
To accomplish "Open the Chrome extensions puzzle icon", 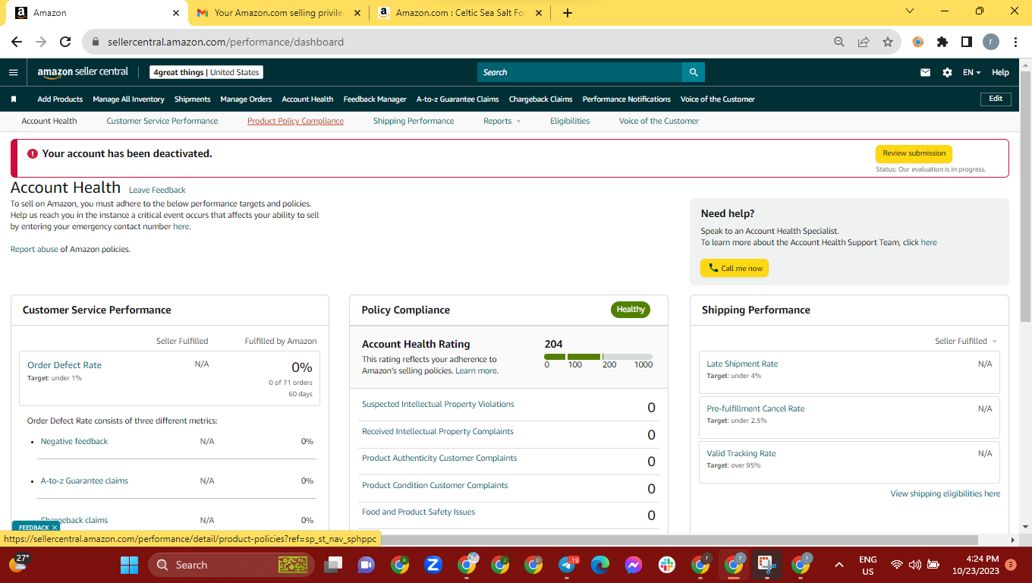I will click(x=942, y=43).
